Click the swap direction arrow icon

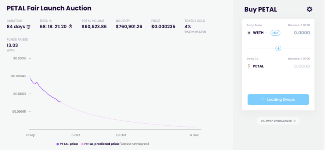click(278, 49)
